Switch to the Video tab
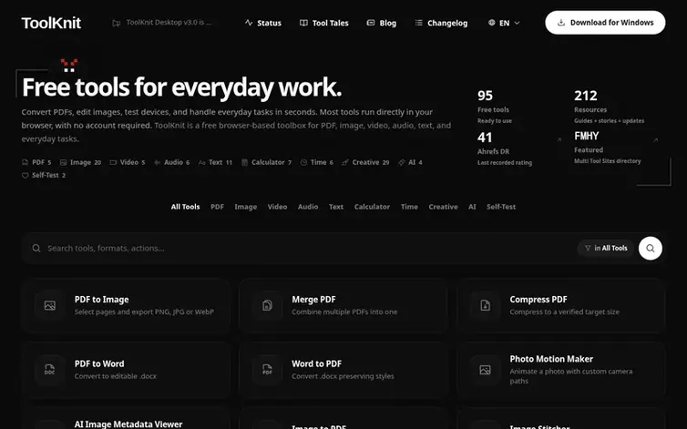687x429 pixels. click(277, 207)
